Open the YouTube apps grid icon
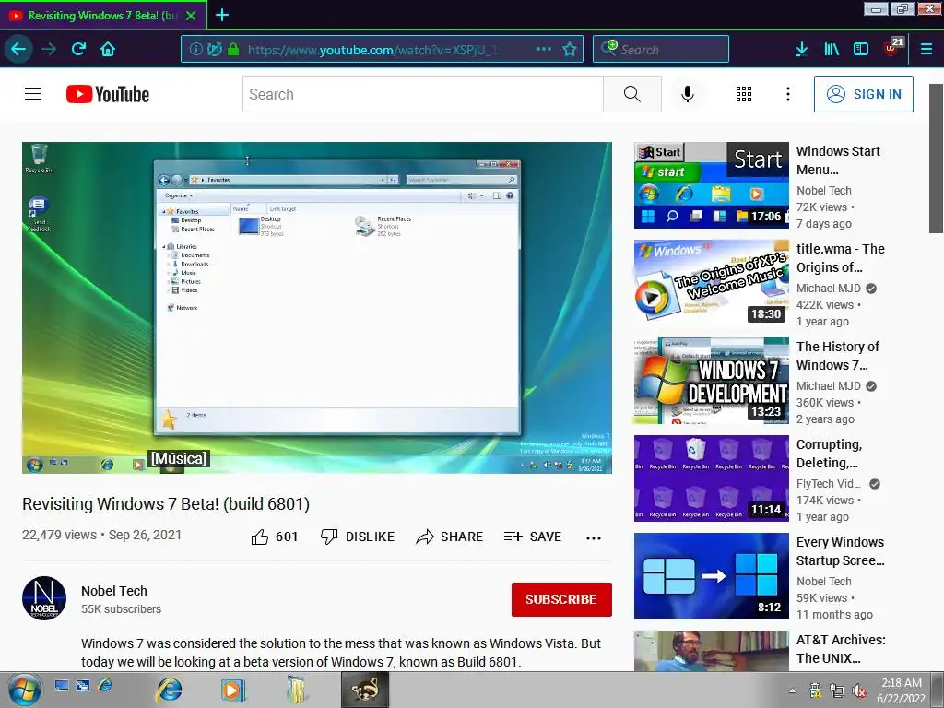The height and width of the screenshot is (708, 944). 744,94
